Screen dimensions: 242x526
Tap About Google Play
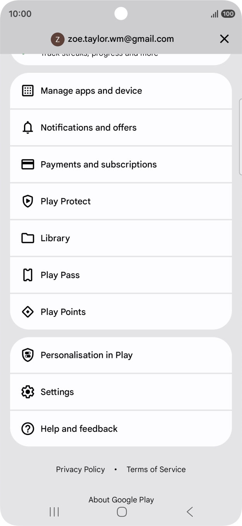(x=121, y=499)
